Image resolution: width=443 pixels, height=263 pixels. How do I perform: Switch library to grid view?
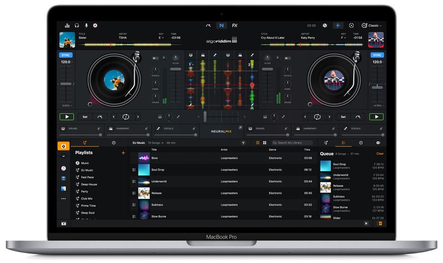[x=264, y=143]
